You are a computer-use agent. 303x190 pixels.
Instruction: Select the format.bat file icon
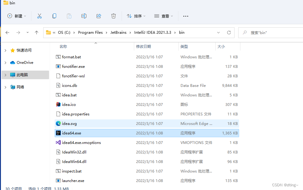pos(58,57)
